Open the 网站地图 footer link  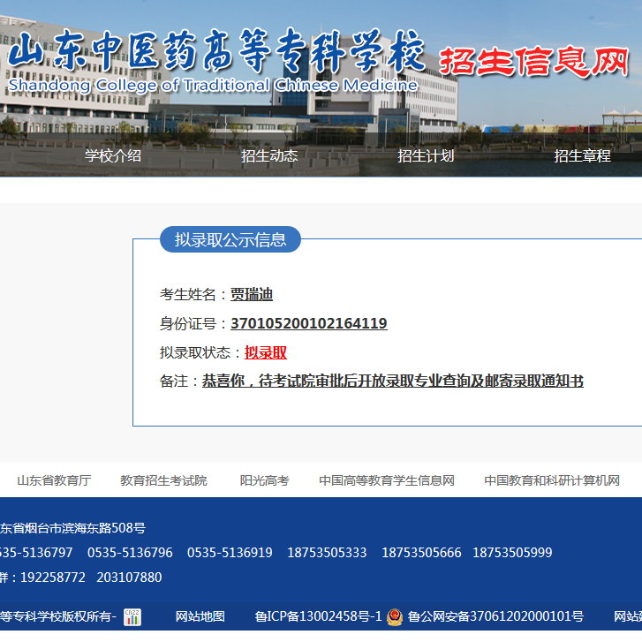click(x=200, y=616)
